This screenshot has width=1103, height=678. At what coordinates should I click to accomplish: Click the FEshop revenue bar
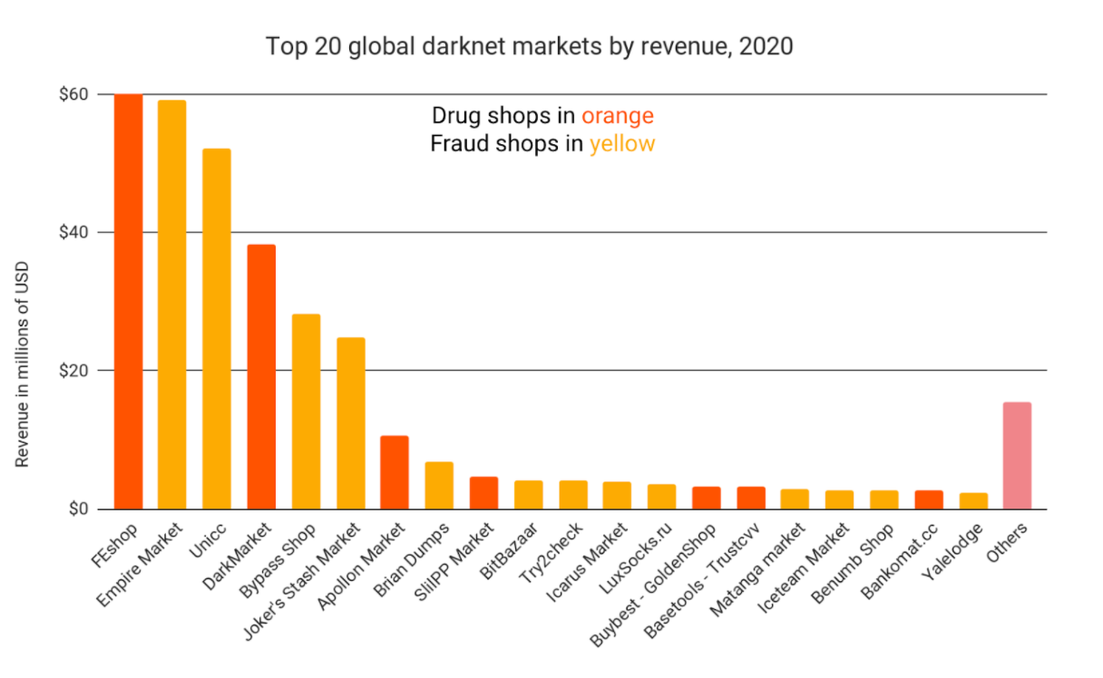(128, 301)
